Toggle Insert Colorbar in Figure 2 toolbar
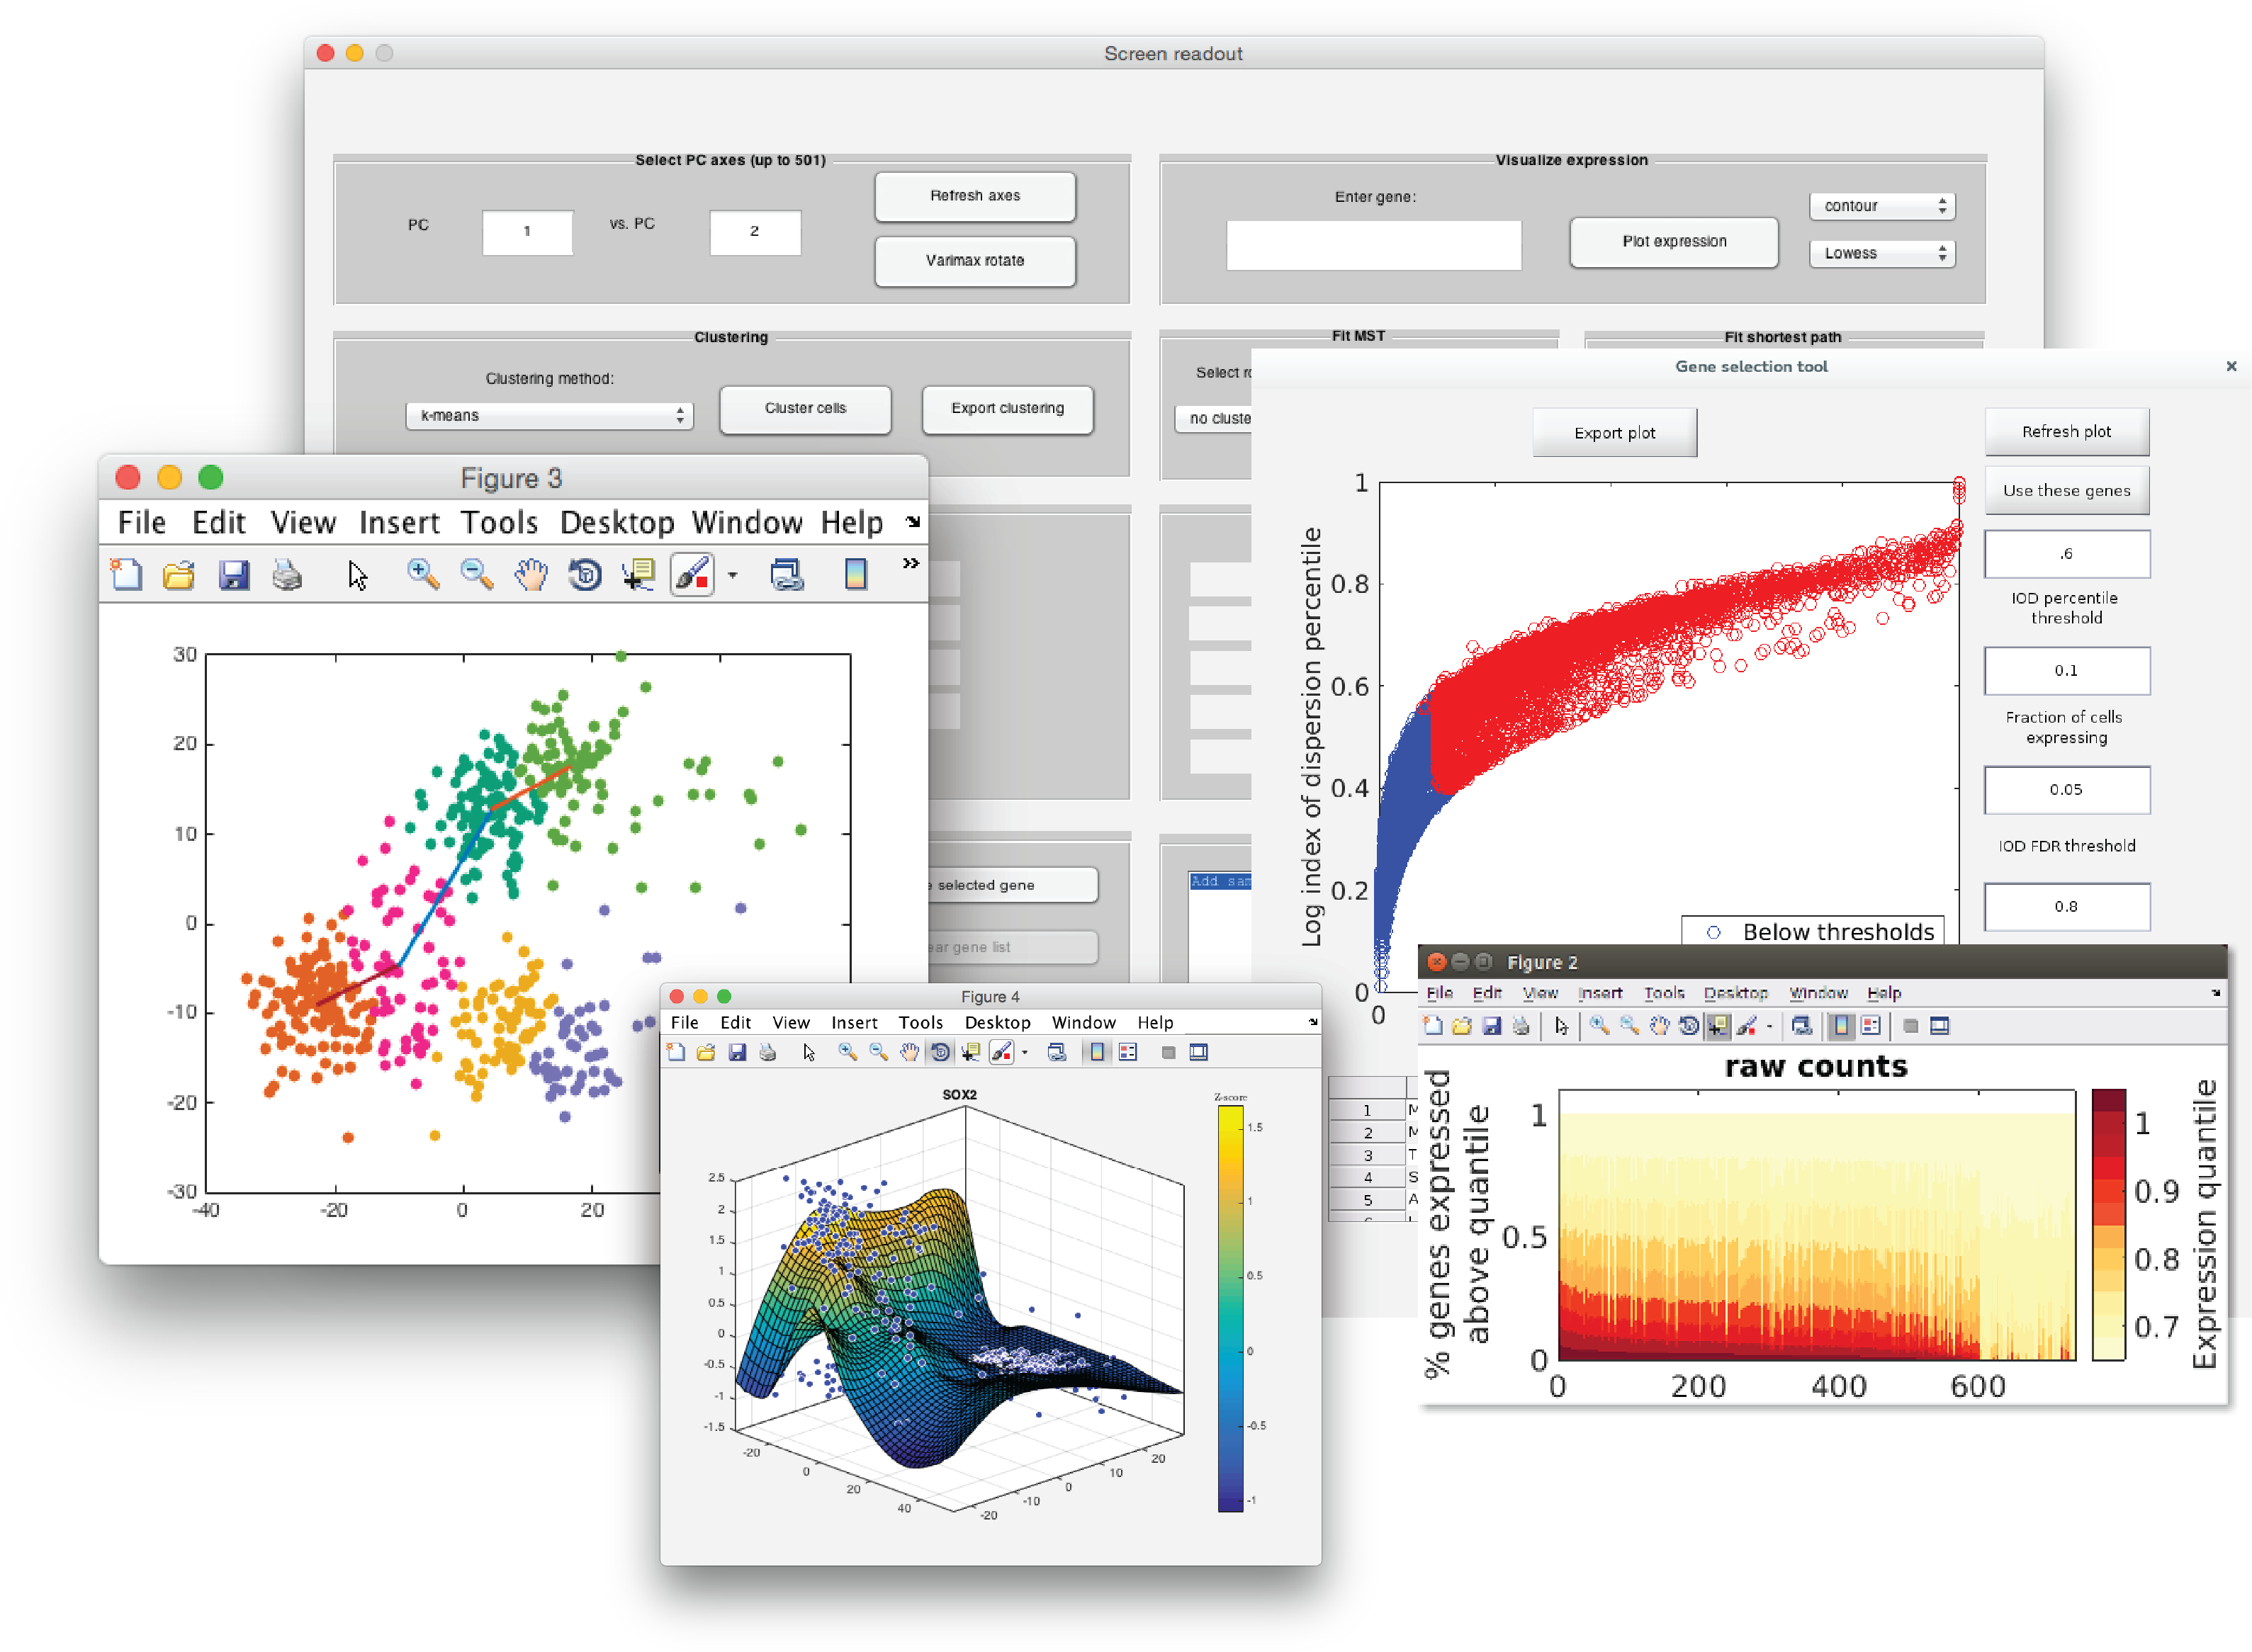This screenshot has width=2252, height=1652. 1841,1026
